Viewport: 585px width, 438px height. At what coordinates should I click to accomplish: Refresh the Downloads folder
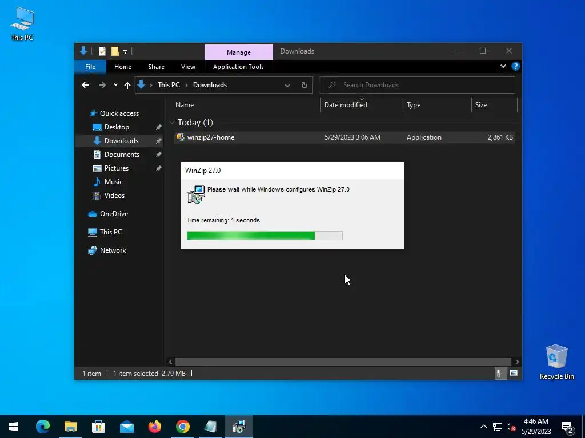pos(304,86)
